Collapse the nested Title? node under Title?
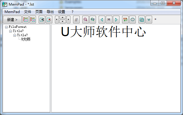Image resolution: width=183 pixels, height=115 pixels. (x=15, y=35)
